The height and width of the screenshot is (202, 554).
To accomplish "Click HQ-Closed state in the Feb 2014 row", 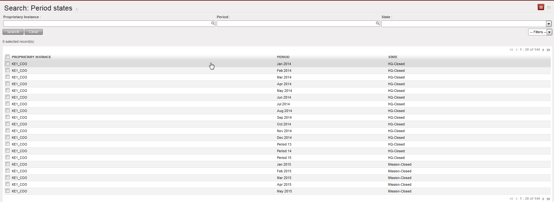I will (x=396, y=71).
